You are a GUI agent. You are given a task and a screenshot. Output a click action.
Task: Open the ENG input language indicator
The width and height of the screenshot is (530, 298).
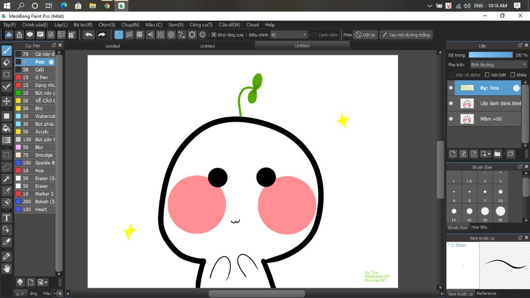(478, 6)
